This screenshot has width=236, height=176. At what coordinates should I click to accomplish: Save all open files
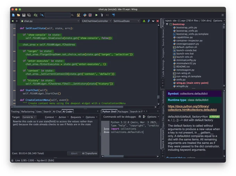29,15
